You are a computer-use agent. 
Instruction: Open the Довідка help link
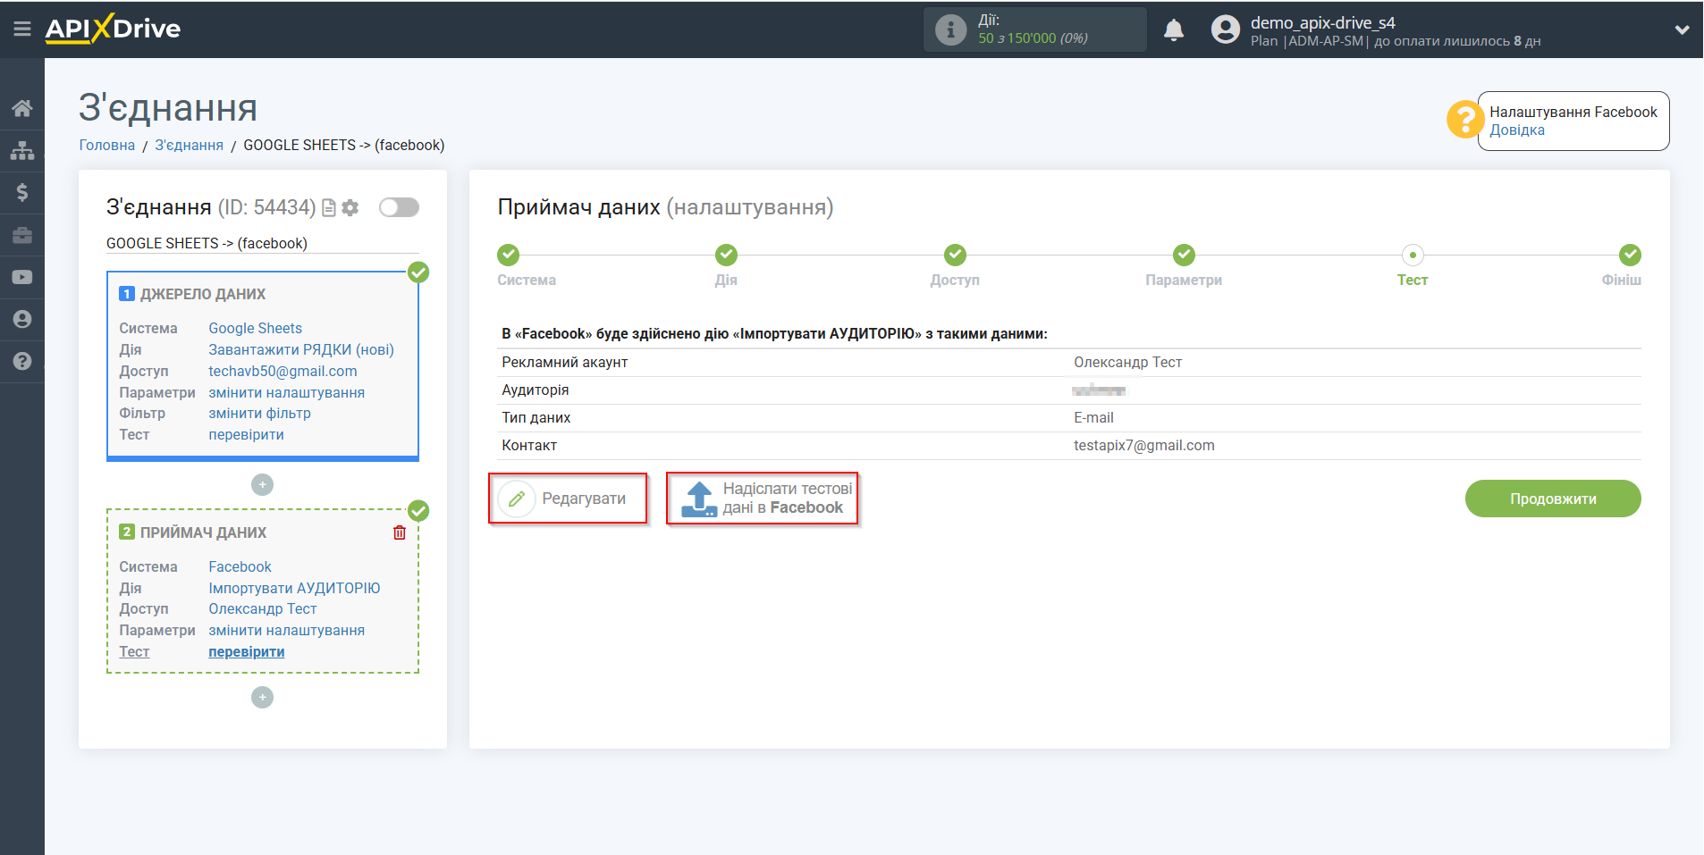click(1516, 130)
